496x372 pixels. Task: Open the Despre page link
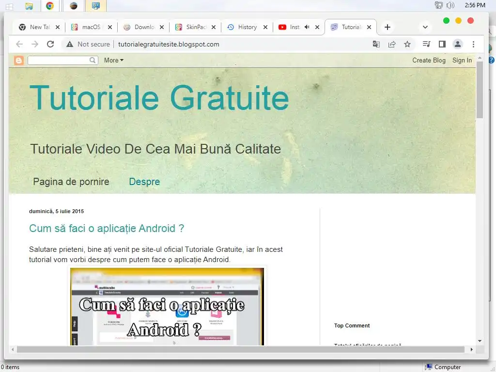coord(144,182)
